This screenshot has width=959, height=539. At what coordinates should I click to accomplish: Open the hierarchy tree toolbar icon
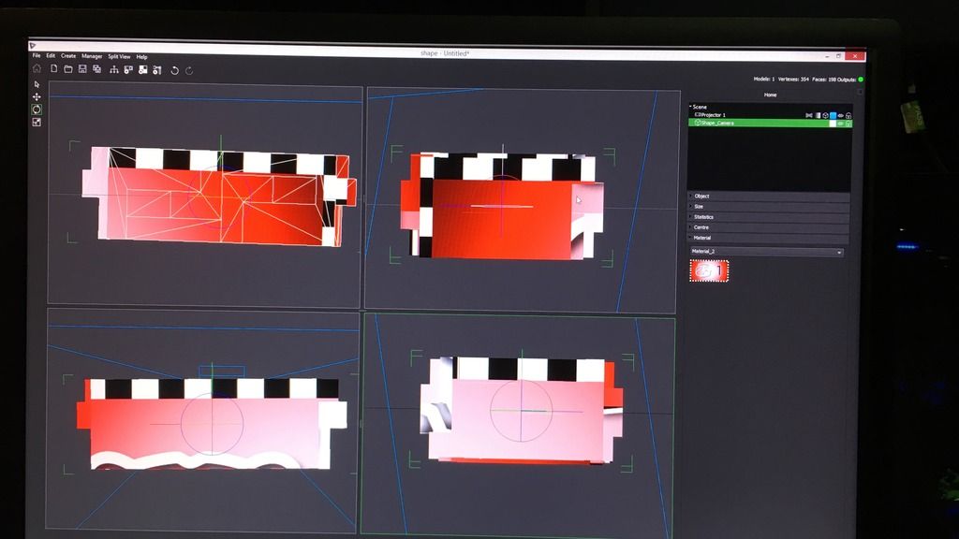click(x=113, y=70)
